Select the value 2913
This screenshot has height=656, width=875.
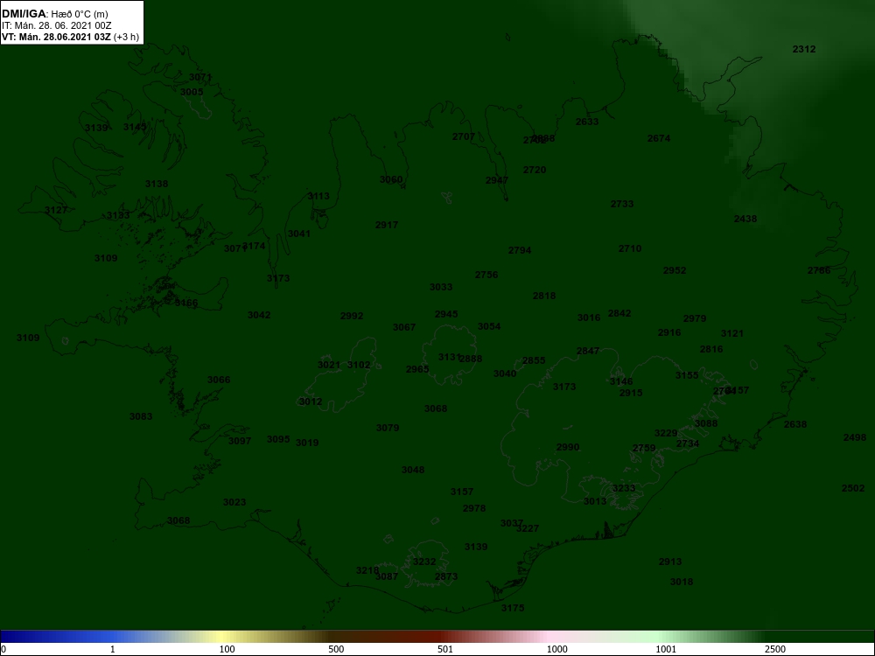point(670,562)
